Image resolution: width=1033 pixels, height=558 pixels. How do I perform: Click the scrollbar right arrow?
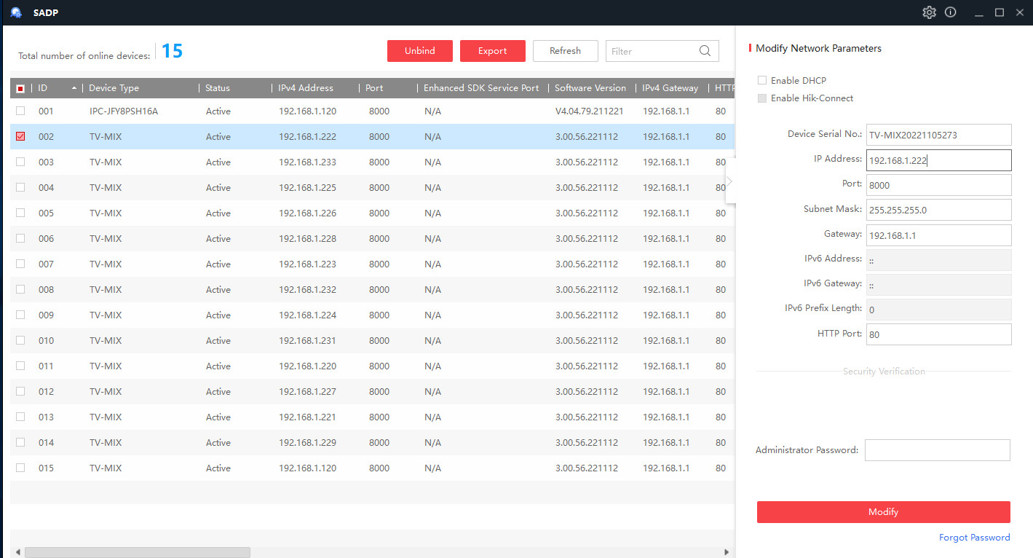pos(726,552)
